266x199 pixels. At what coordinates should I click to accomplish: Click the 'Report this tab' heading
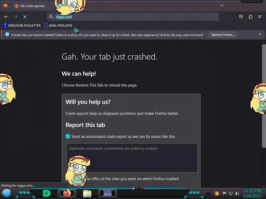coord(85,125)
